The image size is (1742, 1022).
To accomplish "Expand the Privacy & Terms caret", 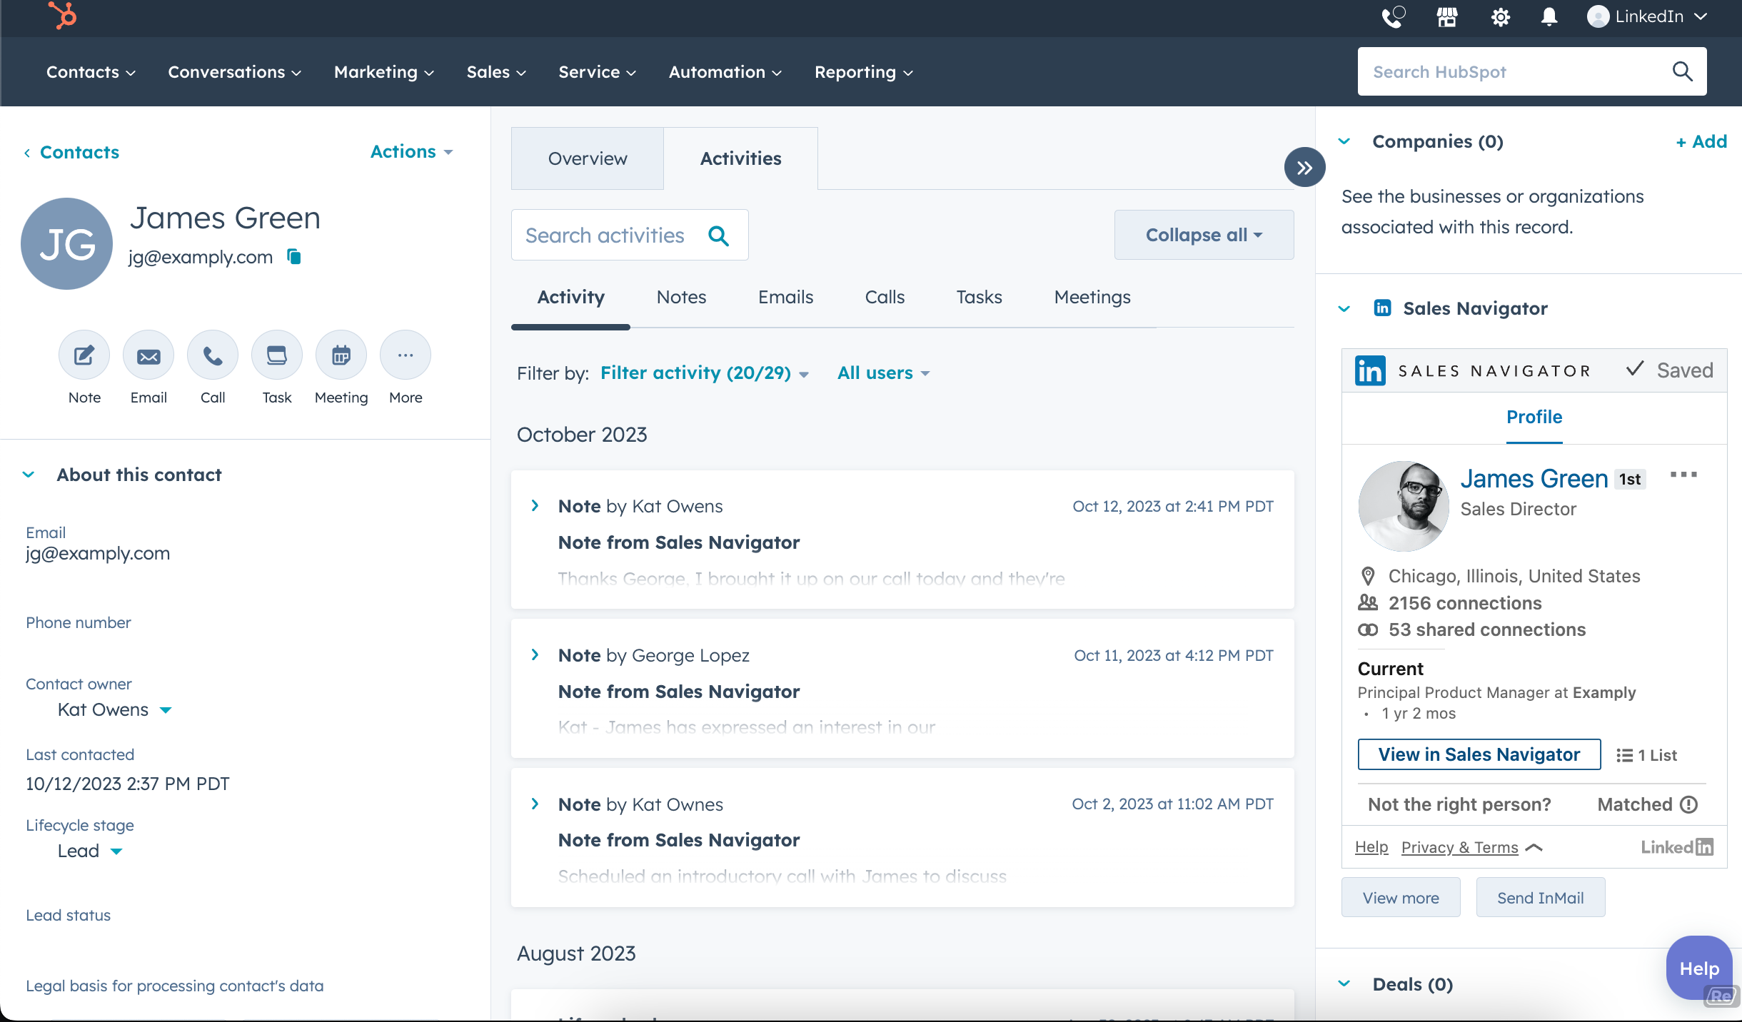I will tap(1534, 847).
